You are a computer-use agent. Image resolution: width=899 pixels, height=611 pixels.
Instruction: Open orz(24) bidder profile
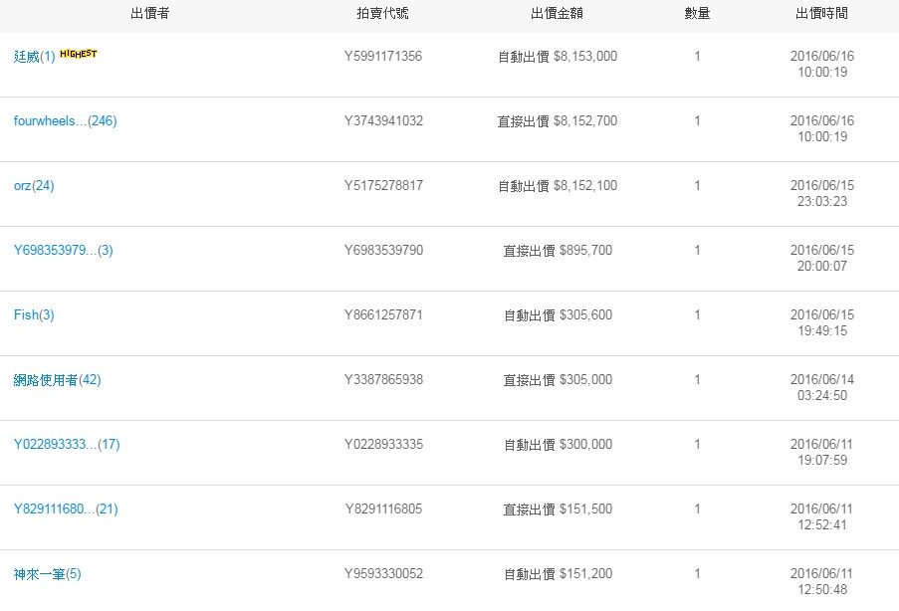coord(34,186)
